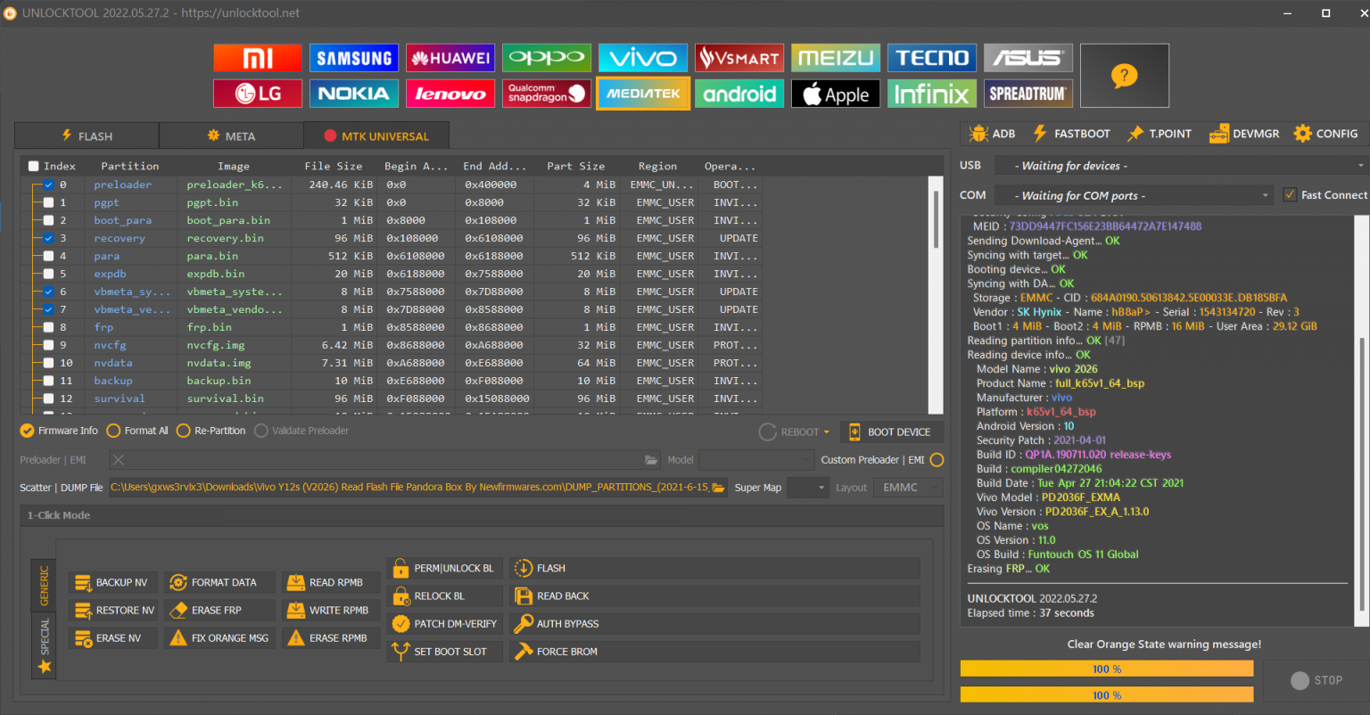
Task: Select the Meizu brand icon
Action: click(x=836, y=58)
